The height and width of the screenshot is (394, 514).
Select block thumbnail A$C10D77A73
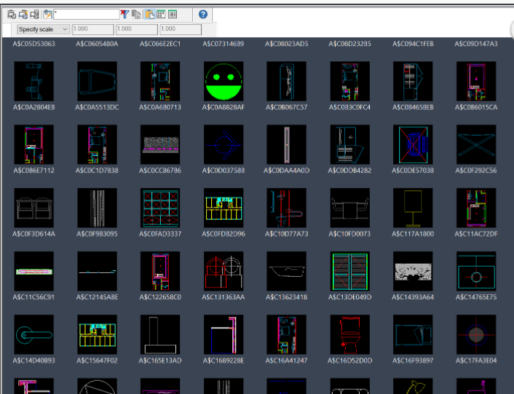(287, 208)
